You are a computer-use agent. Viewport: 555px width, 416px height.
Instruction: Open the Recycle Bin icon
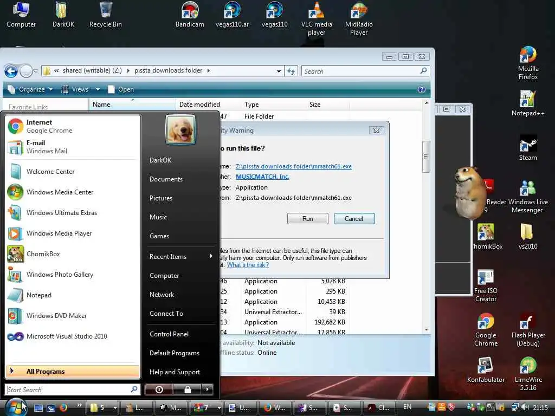pyautogui.click(x=106, y=14)
